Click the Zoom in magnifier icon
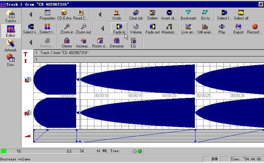264x163 pixels. [x=67, y=27]
